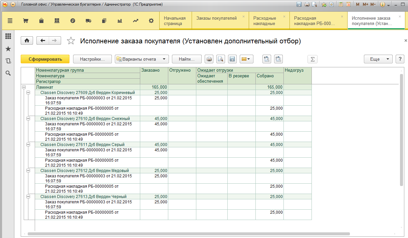This screenshot has height=238, width=408.
Task: Click the Сформировать button
Action: coord(45,59)
